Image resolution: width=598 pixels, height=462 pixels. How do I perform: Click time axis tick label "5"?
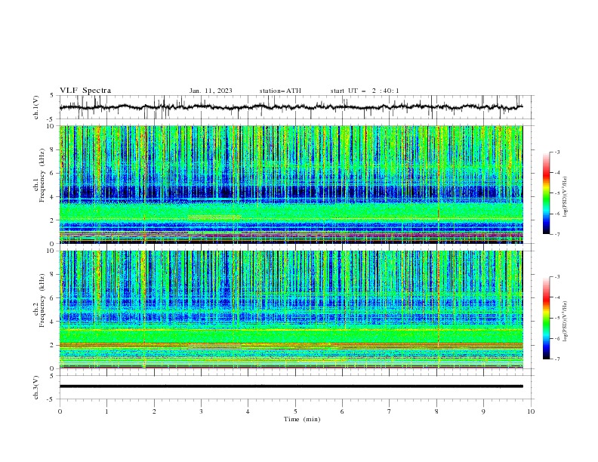(x=295, y=411)
